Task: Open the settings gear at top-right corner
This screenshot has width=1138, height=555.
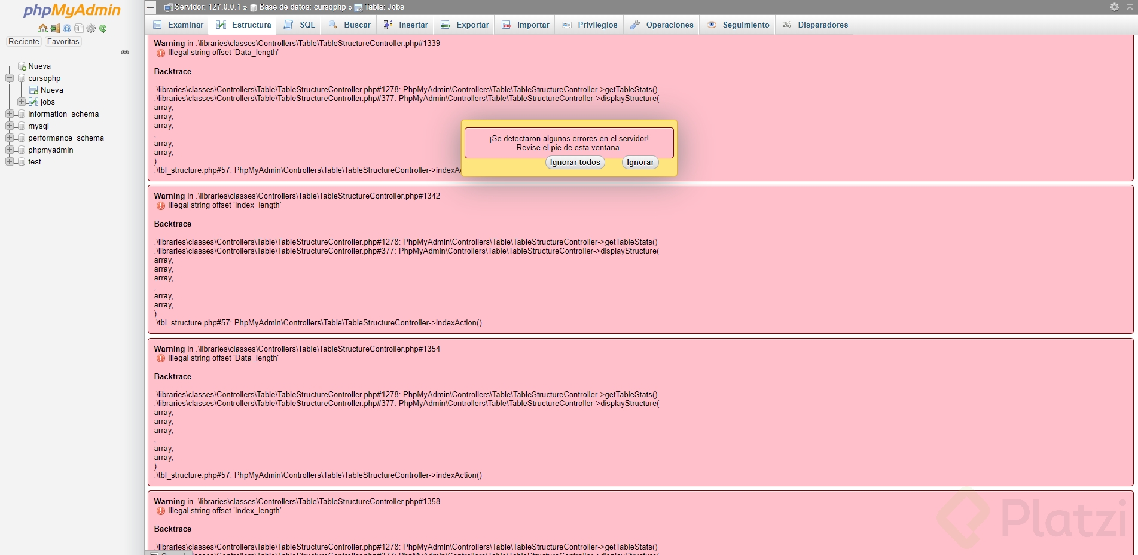Action: [1114, 7]
